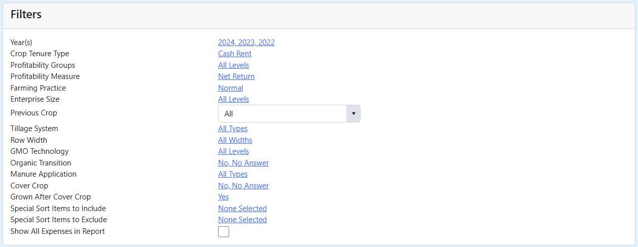Image resolution: width=638 pixels, height=247 pixels.
Task: Click inside the Previous Crop combo box showing All
Action: pos(282,114)
